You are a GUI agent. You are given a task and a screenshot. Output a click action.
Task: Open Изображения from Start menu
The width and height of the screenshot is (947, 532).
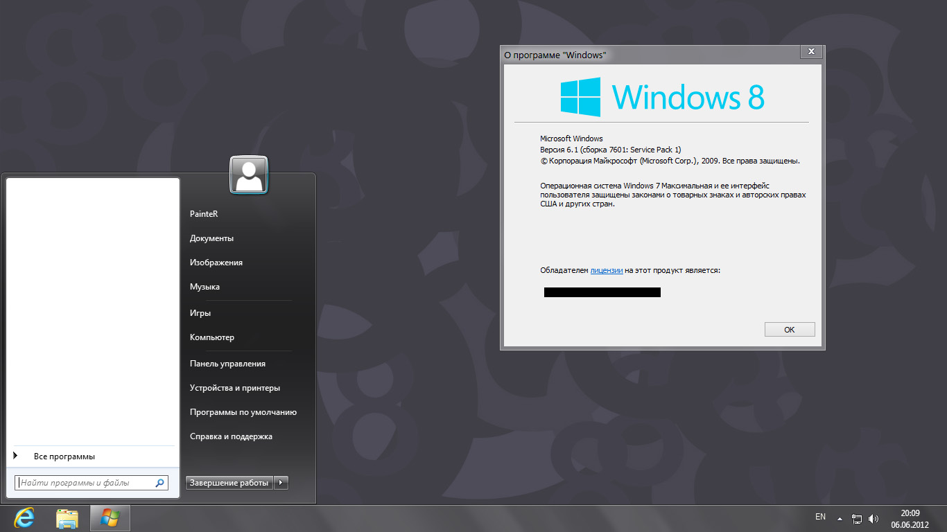[216, 263]
